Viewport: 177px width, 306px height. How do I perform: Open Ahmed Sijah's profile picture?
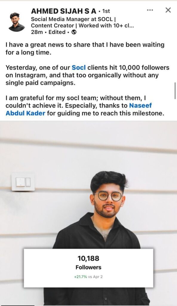(x=17, y=22)
